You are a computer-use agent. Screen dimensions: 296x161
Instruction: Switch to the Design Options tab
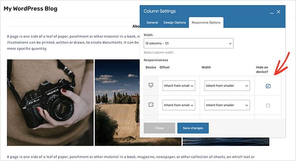[x=175, y=22]
